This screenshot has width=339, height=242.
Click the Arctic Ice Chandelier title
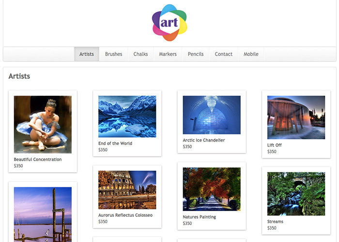point(204,140)
